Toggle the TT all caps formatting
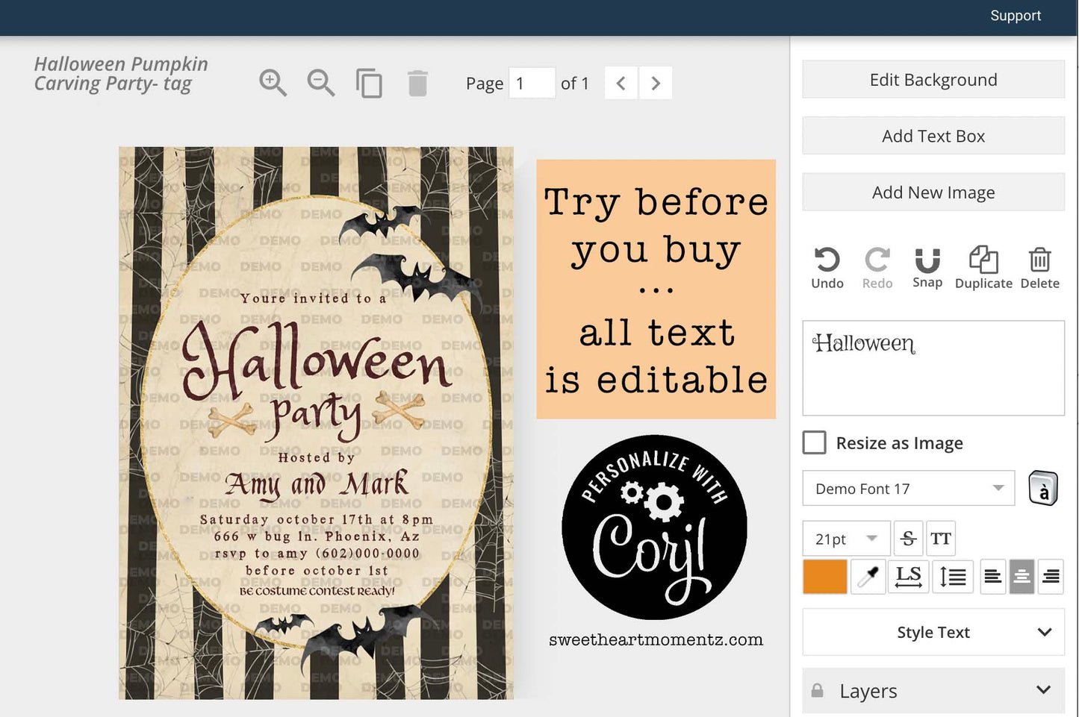 point(941,538)
